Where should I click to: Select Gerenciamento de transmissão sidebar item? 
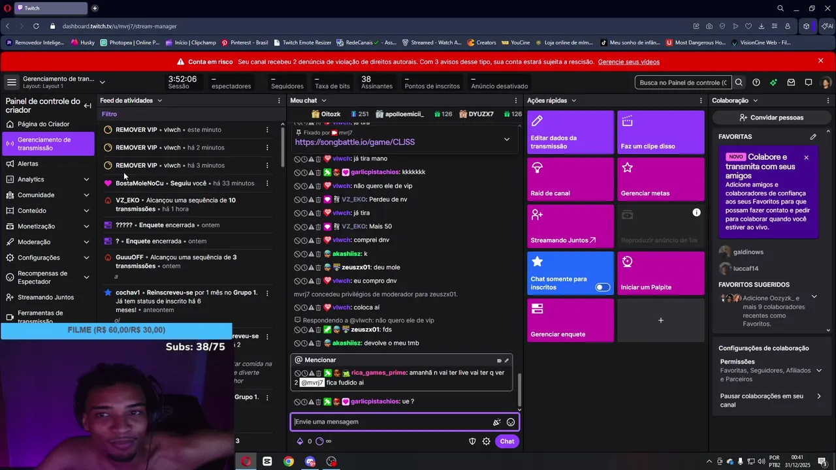pos(48,144)
